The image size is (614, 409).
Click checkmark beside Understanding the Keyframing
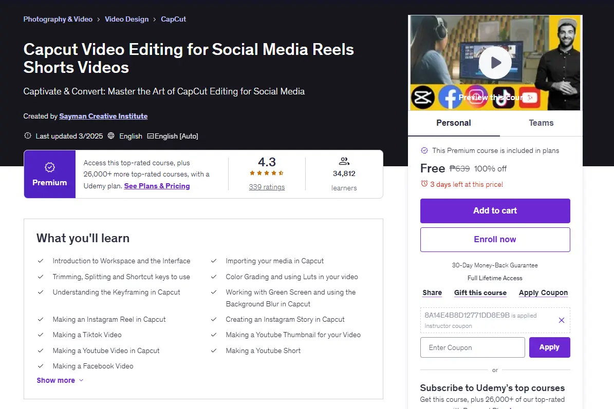tap(40, 292)
